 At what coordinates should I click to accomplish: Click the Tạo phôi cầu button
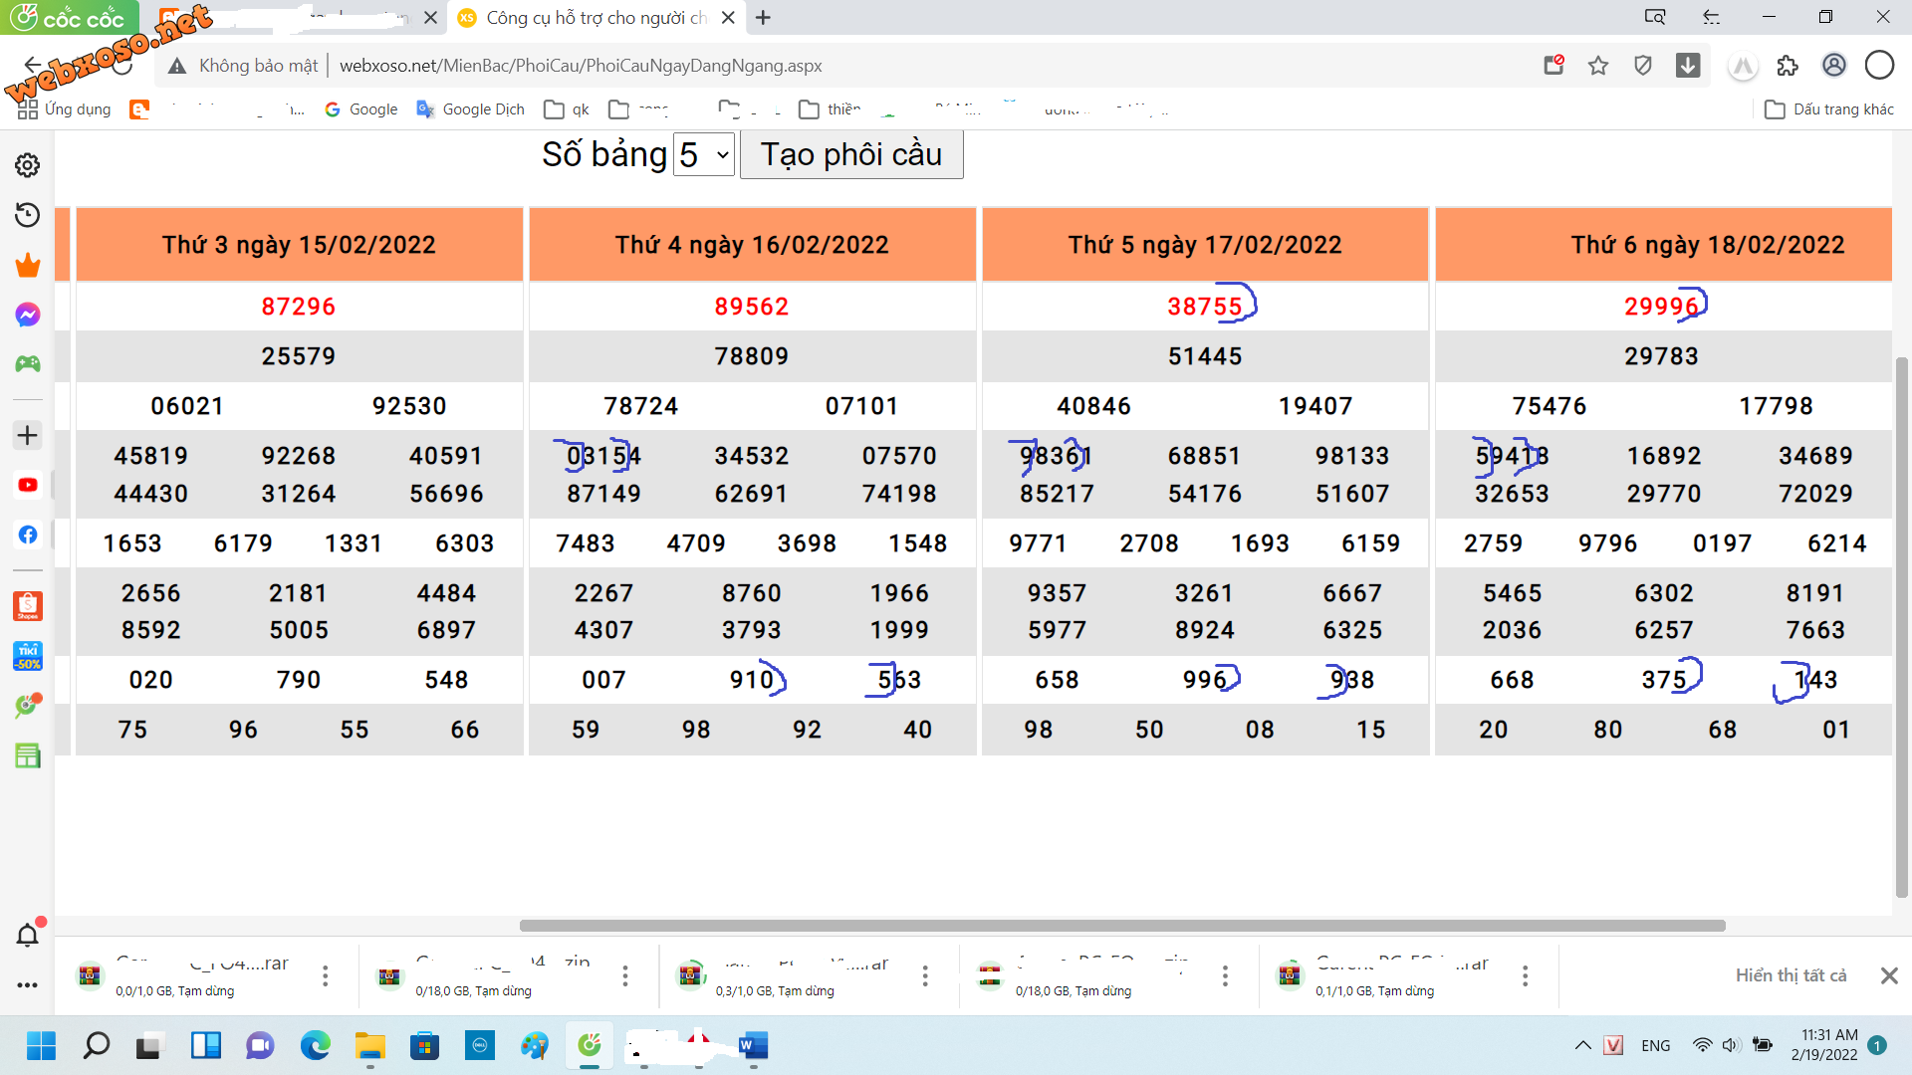[x=851, y=155]
